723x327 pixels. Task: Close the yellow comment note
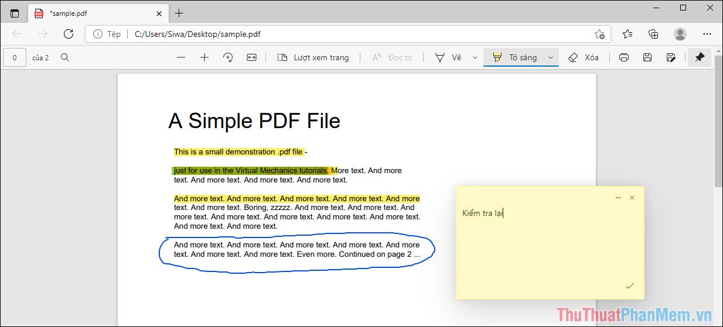coord(632,198)
